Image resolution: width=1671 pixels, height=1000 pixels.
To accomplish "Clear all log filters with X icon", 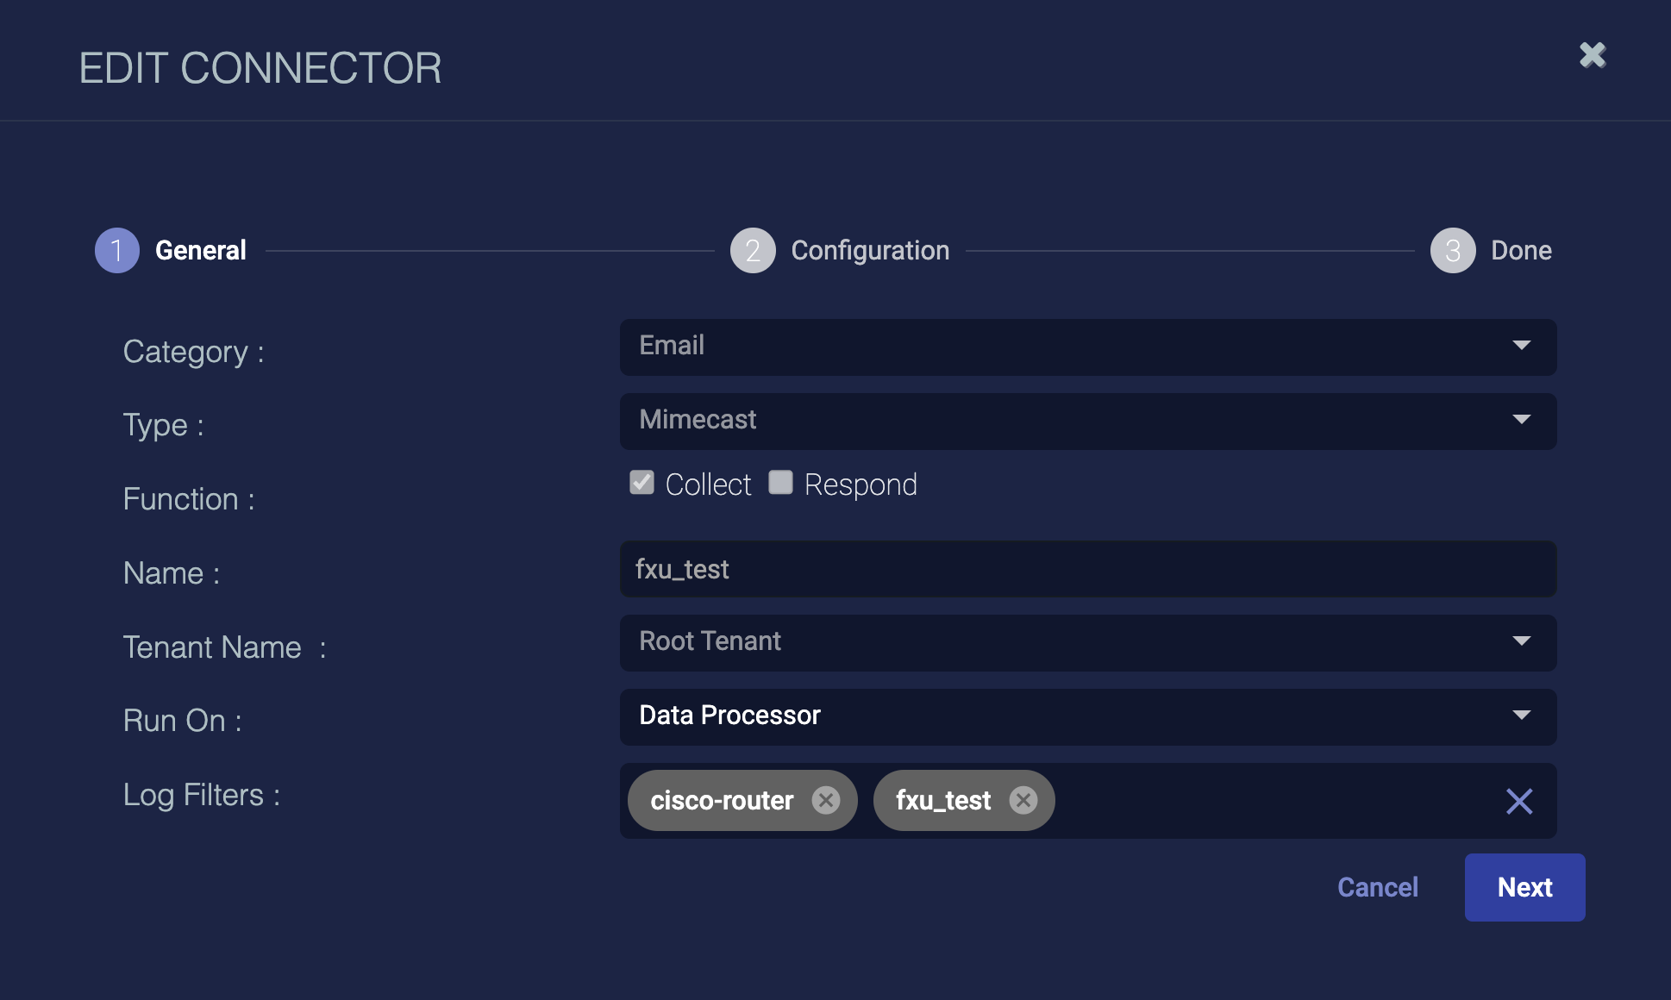I will pos(1518,802).
